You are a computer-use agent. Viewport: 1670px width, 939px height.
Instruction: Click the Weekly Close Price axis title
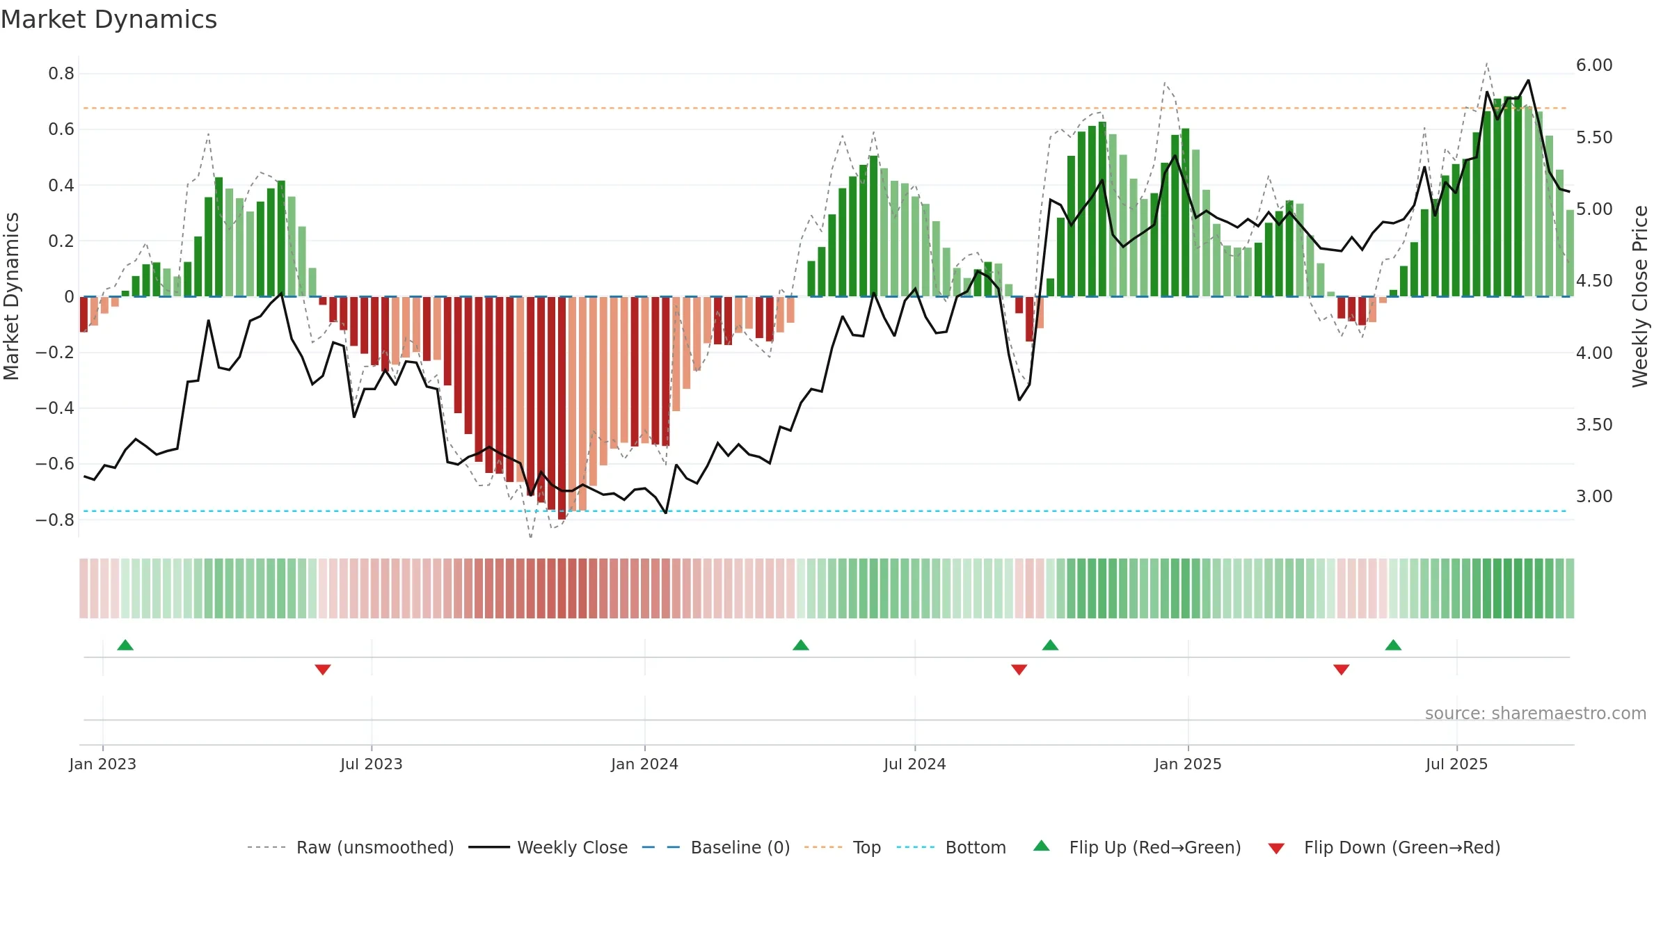pyautogui.click(x=1640, y=296)
